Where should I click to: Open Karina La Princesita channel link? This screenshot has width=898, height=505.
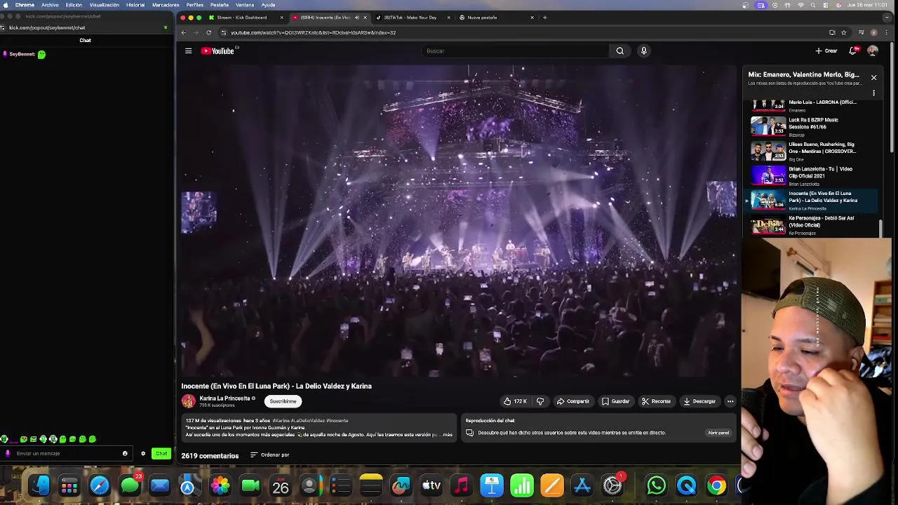(224, 398)
